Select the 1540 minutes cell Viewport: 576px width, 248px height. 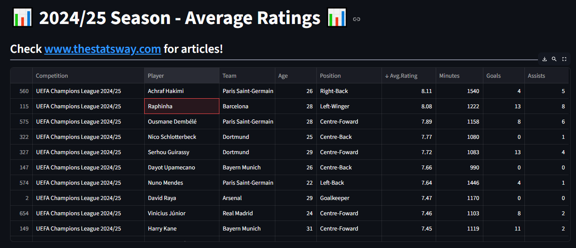459,91
